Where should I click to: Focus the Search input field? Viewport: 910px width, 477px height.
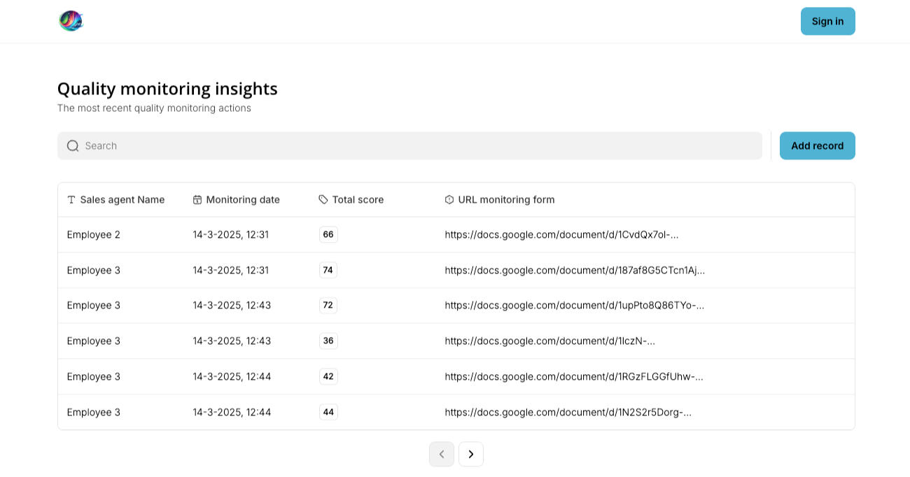pyautogui.click(x=420, y=145)
